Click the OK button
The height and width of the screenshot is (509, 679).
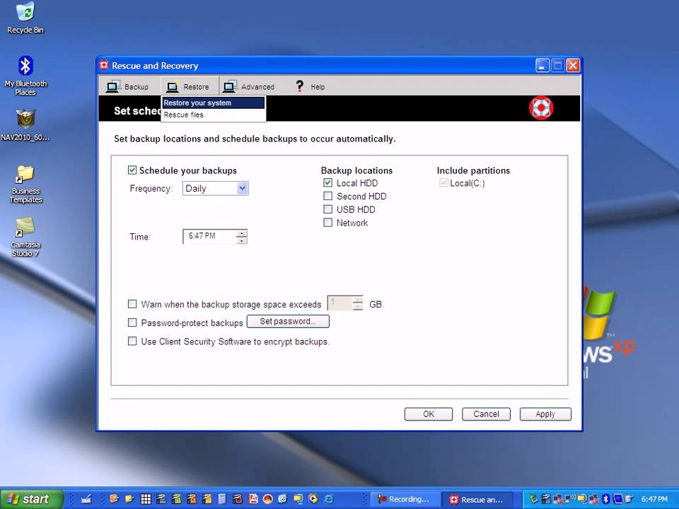coord(429,414)
